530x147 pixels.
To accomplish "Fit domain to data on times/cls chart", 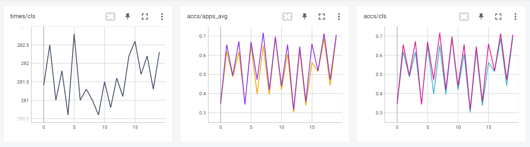I will [x=111, y=16].
